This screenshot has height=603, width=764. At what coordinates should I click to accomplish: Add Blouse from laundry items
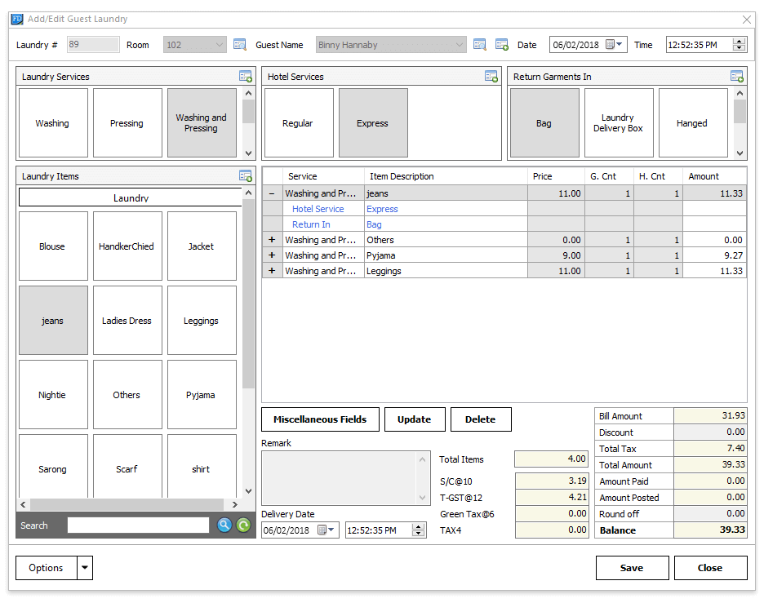pos(53,246)
